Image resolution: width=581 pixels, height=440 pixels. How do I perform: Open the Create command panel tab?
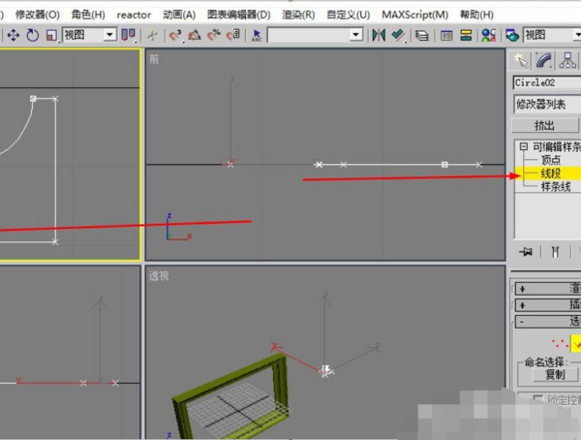[519, 60]
